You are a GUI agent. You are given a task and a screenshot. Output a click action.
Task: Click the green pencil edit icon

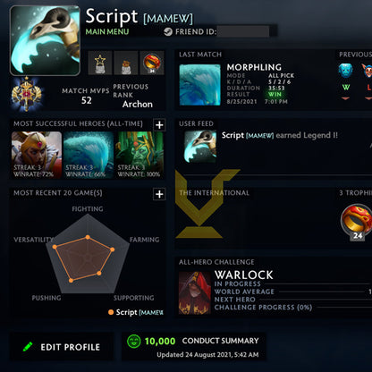pos(28,347)
